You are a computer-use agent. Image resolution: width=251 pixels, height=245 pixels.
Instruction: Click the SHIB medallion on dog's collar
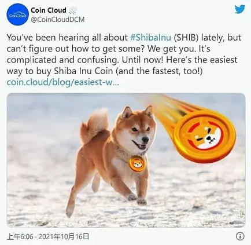pyautogui.click(x=137, y=164)
